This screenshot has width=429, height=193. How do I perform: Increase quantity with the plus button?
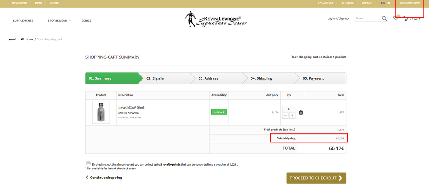[292, 116]
